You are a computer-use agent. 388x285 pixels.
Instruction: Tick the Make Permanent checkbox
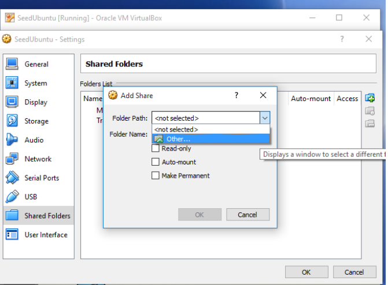pyautogui.click(x=156, y=175)
